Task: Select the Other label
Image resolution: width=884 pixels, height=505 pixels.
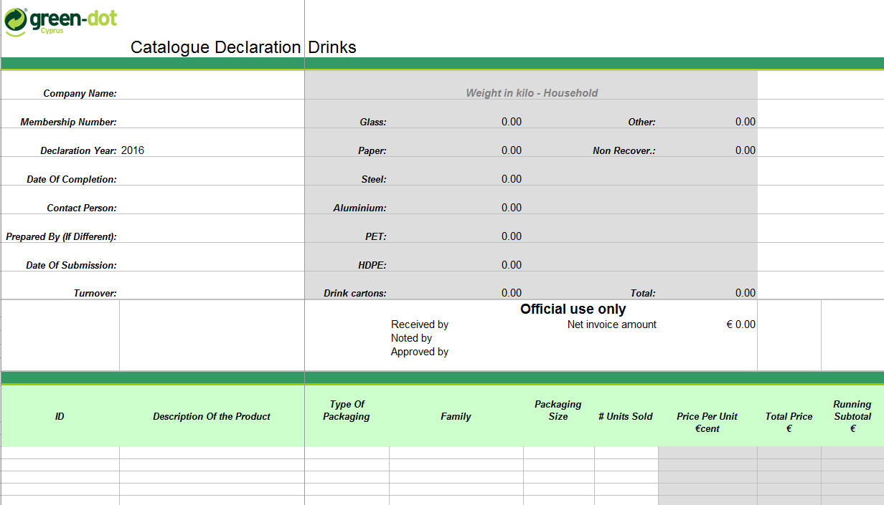Action: pos(641,122)
